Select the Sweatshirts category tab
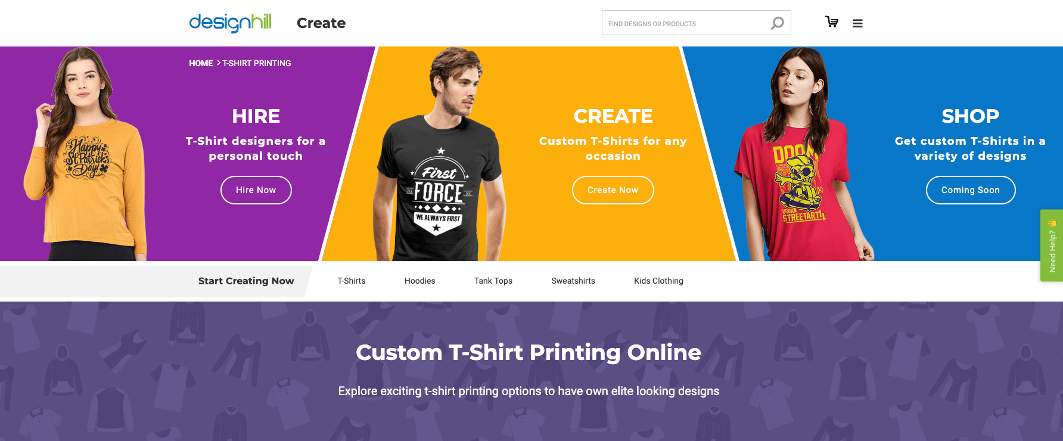 tap(573, 281)
